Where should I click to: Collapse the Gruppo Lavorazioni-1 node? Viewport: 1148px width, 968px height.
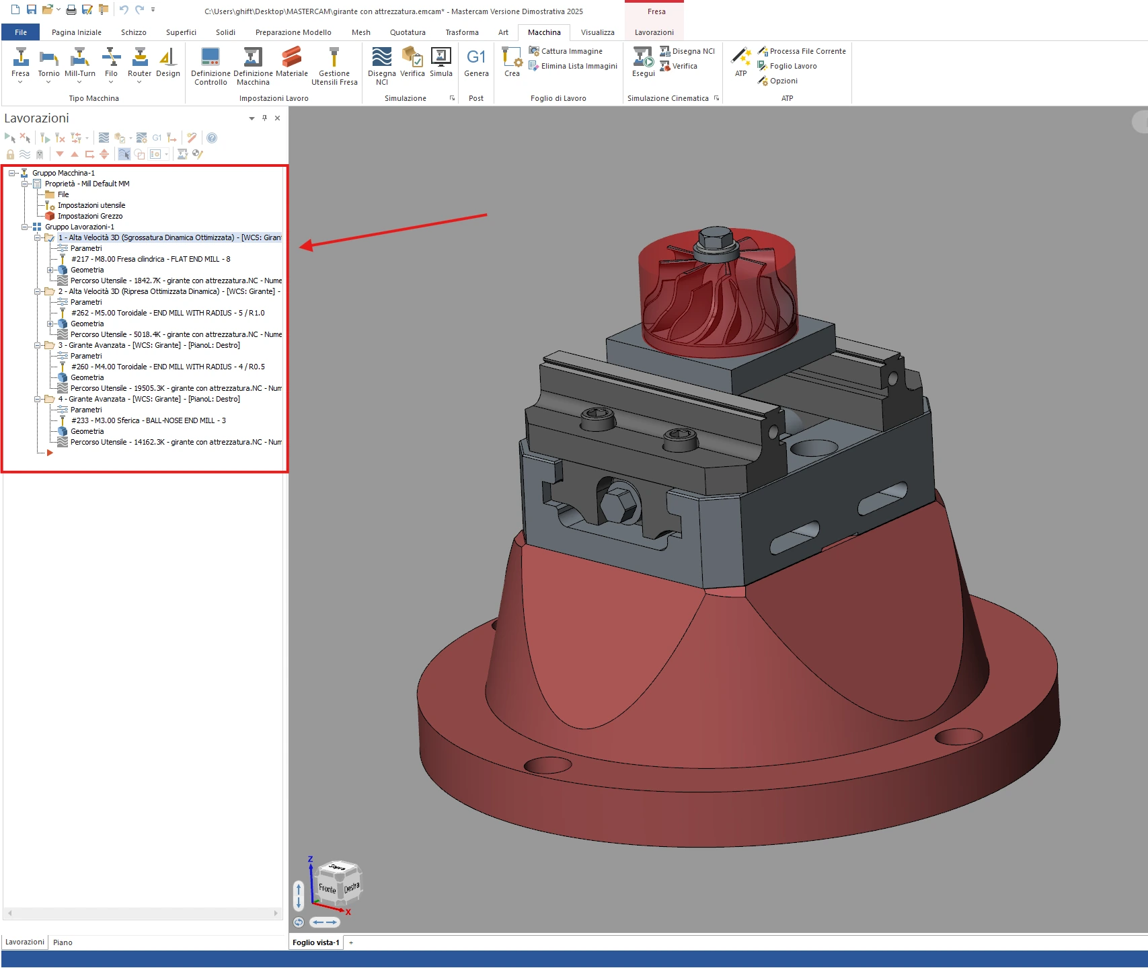pyautogui.click(x=25, y=227)
